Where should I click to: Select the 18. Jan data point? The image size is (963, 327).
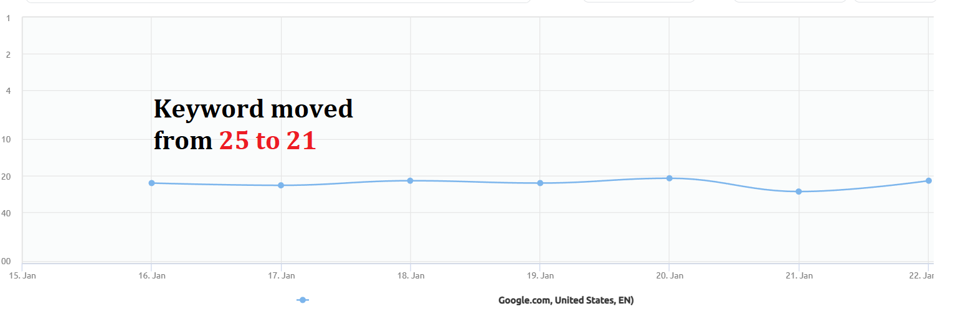410,181
